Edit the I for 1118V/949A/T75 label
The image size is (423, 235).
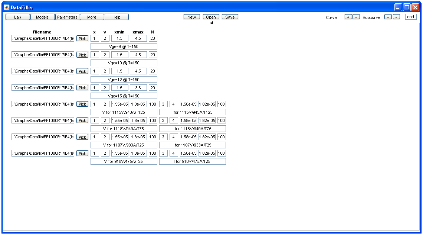[192, 129]
